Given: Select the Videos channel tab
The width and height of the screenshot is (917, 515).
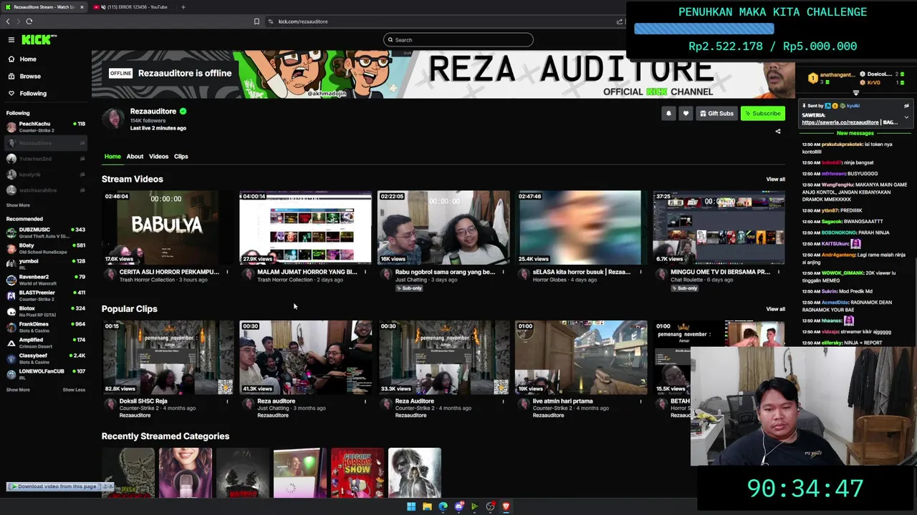Looking at the screenshot, I should 158,156.
